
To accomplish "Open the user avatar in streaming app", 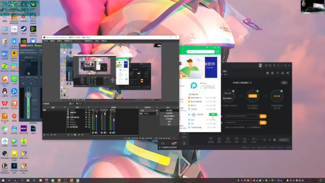I will point(260,65).
